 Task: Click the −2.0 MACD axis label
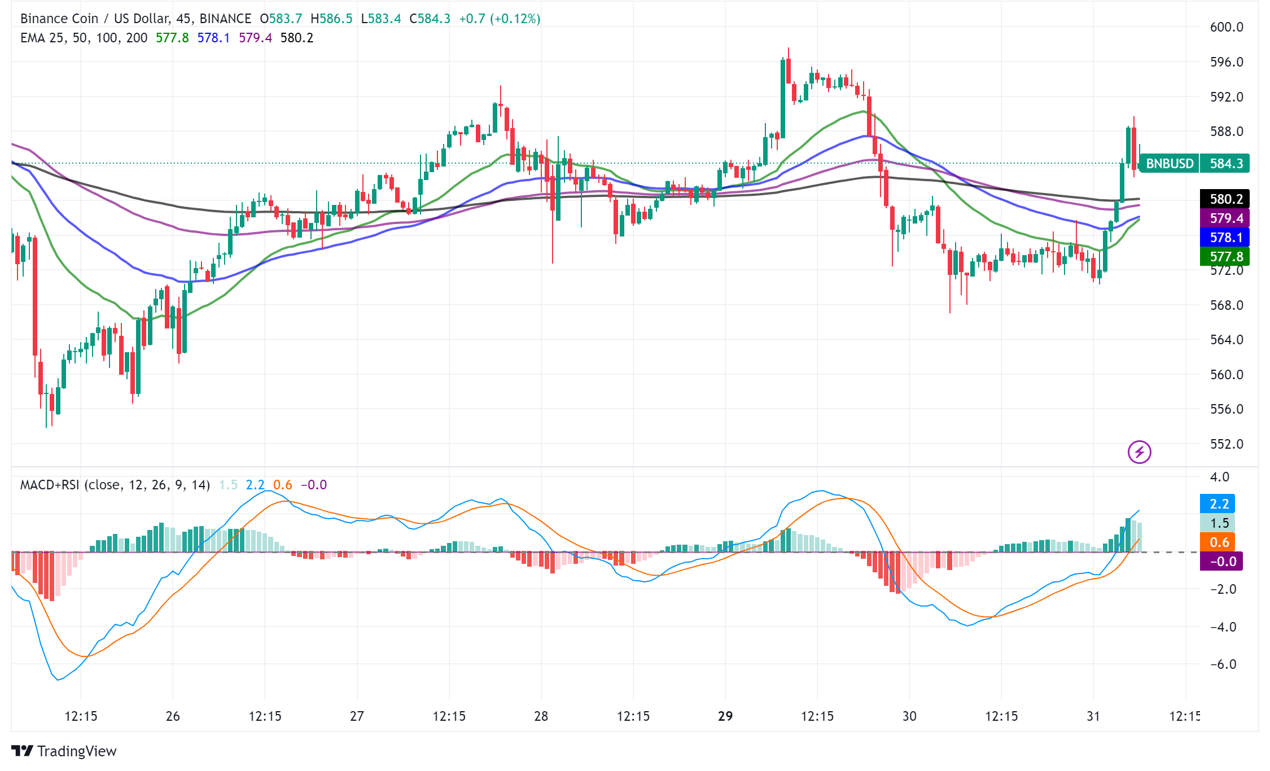pos(1223,589)
